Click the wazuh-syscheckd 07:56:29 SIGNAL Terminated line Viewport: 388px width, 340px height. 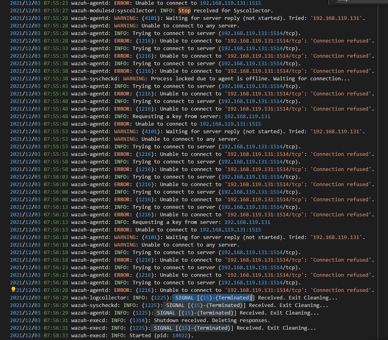point(169,305)
